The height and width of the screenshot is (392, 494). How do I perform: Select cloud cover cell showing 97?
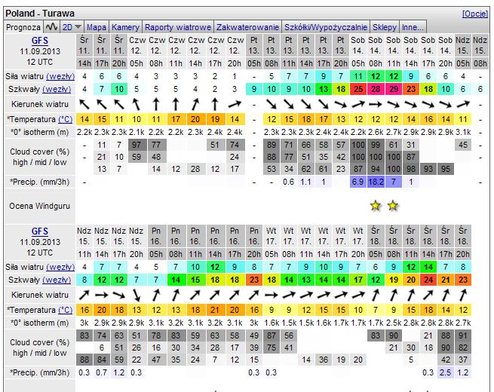pyautogui.click(x=137, y=145)
